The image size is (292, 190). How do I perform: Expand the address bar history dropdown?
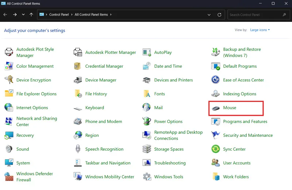point(209,15)
